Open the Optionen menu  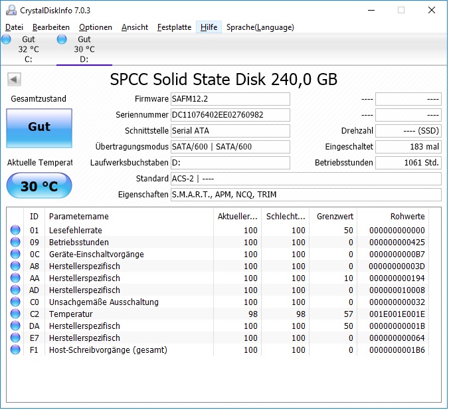coord(96,27)
